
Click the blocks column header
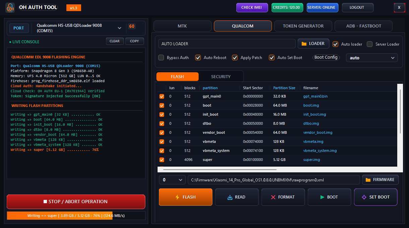point(190,88)
